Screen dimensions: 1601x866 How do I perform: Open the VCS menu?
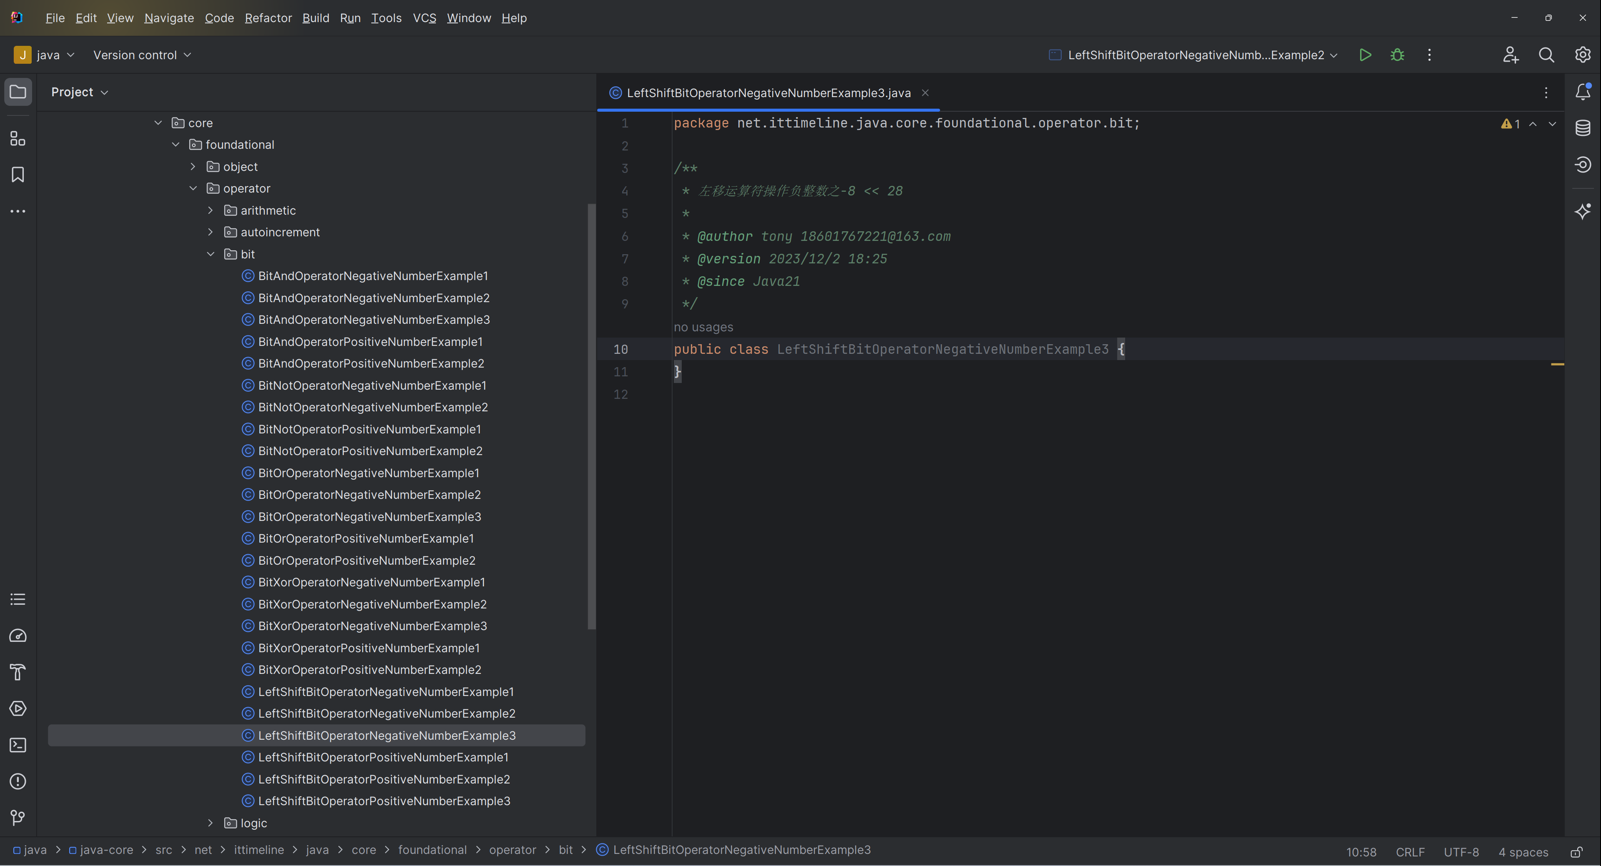pos(425,18)
